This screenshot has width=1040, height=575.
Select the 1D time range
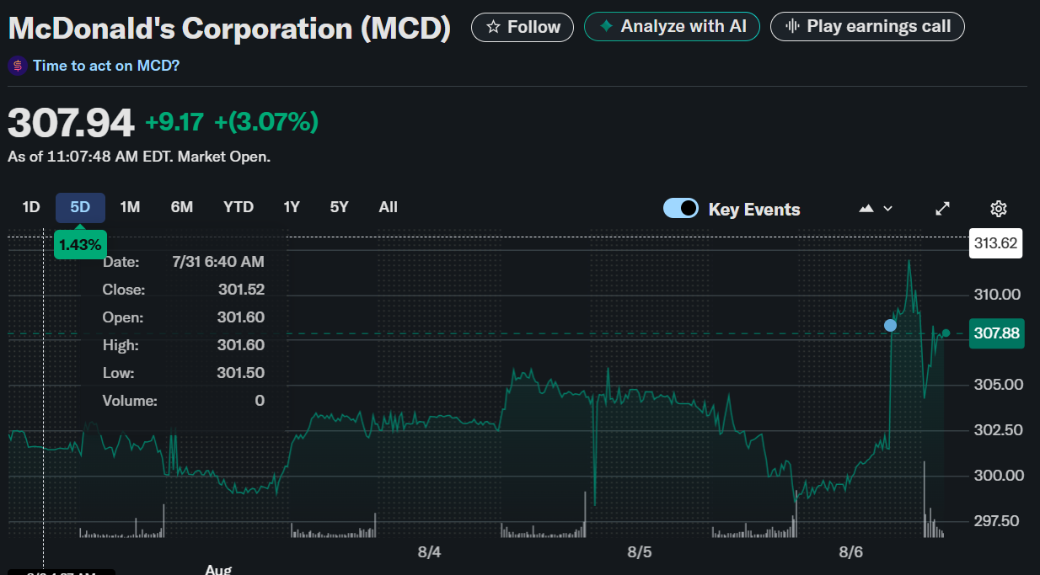tap(31, 208)
